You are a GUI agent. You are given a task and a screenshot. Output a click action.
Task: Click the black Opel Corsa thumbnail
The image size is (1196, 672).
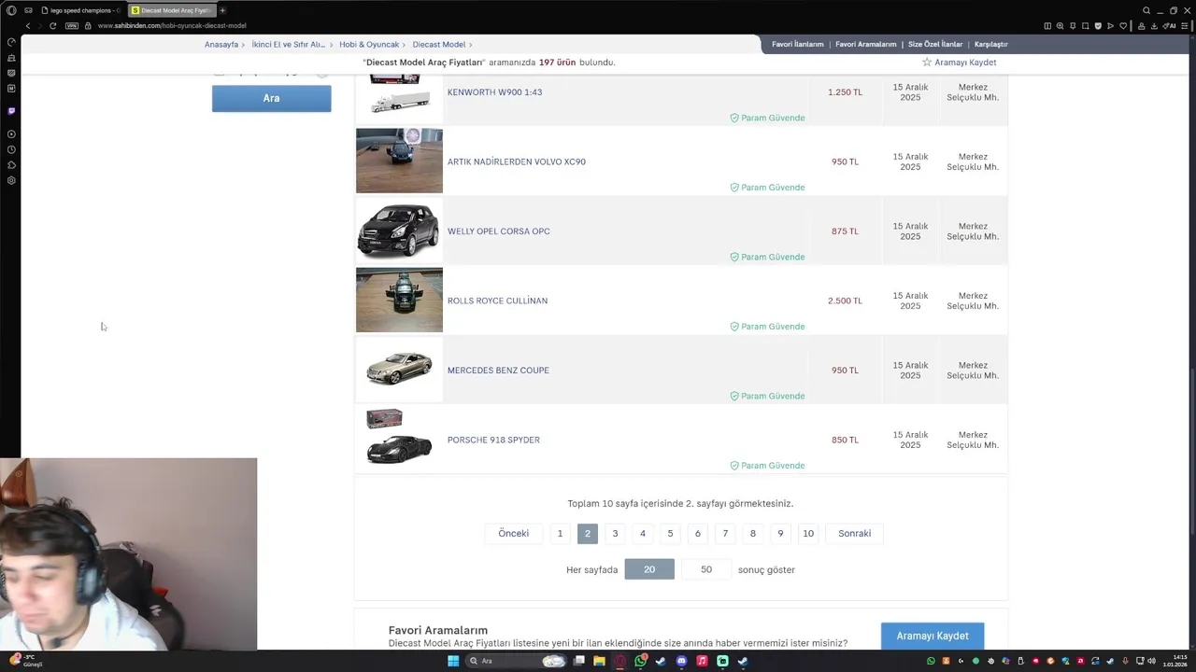399,231
